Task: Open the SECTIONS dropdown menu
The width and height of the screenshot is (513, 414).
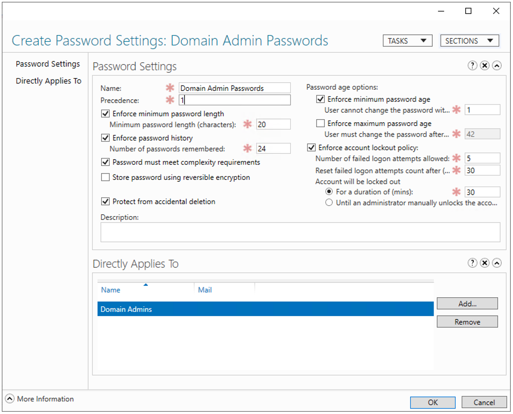Action: pyautogui.click(x=469, y=41)
